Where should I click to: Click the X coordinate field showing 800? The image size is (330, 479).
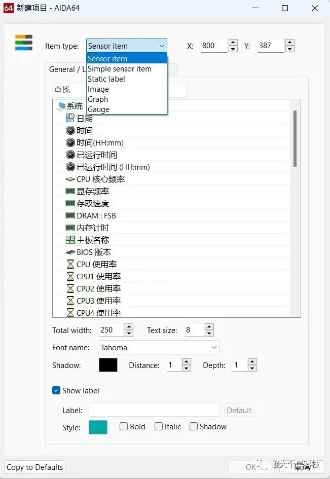coord(214,46)
